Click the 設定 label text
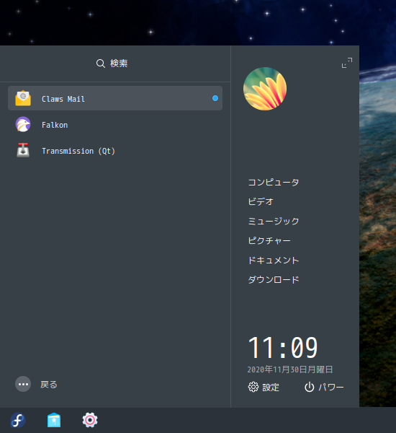 tap(271, 388)
